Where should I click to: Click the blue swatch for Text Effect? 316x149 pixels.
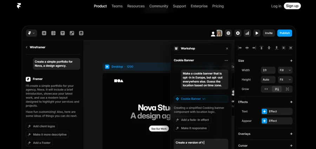(264, 111)
